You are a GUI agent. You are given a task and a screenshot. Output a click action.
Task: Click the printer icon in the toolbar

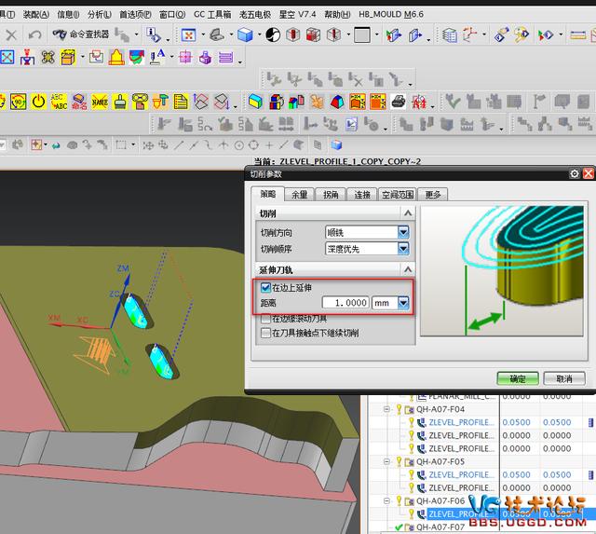tap(397, 101)
